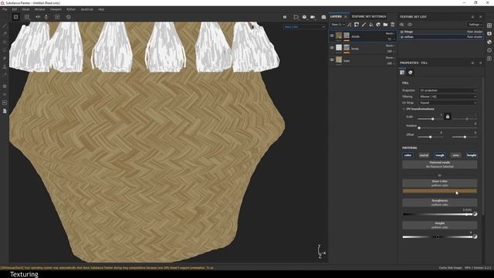Toggle the color material channel
Screen dimensions: 494x278
tap(408, 155)
